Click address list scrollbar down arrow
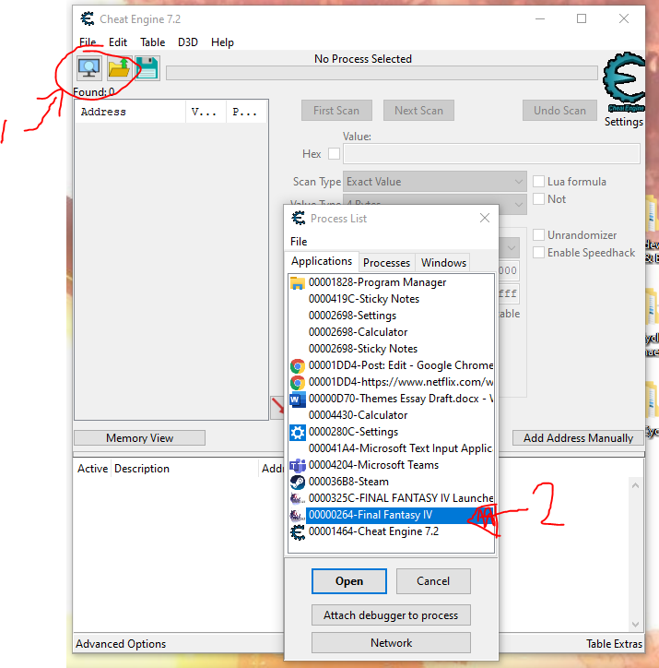This screenshot has width=659, height=668. point(635,625)
